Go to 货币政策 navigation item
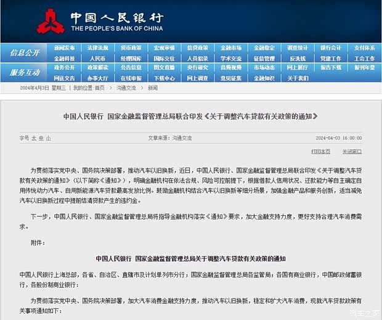The image size is (382, 320). coord(131,48)
